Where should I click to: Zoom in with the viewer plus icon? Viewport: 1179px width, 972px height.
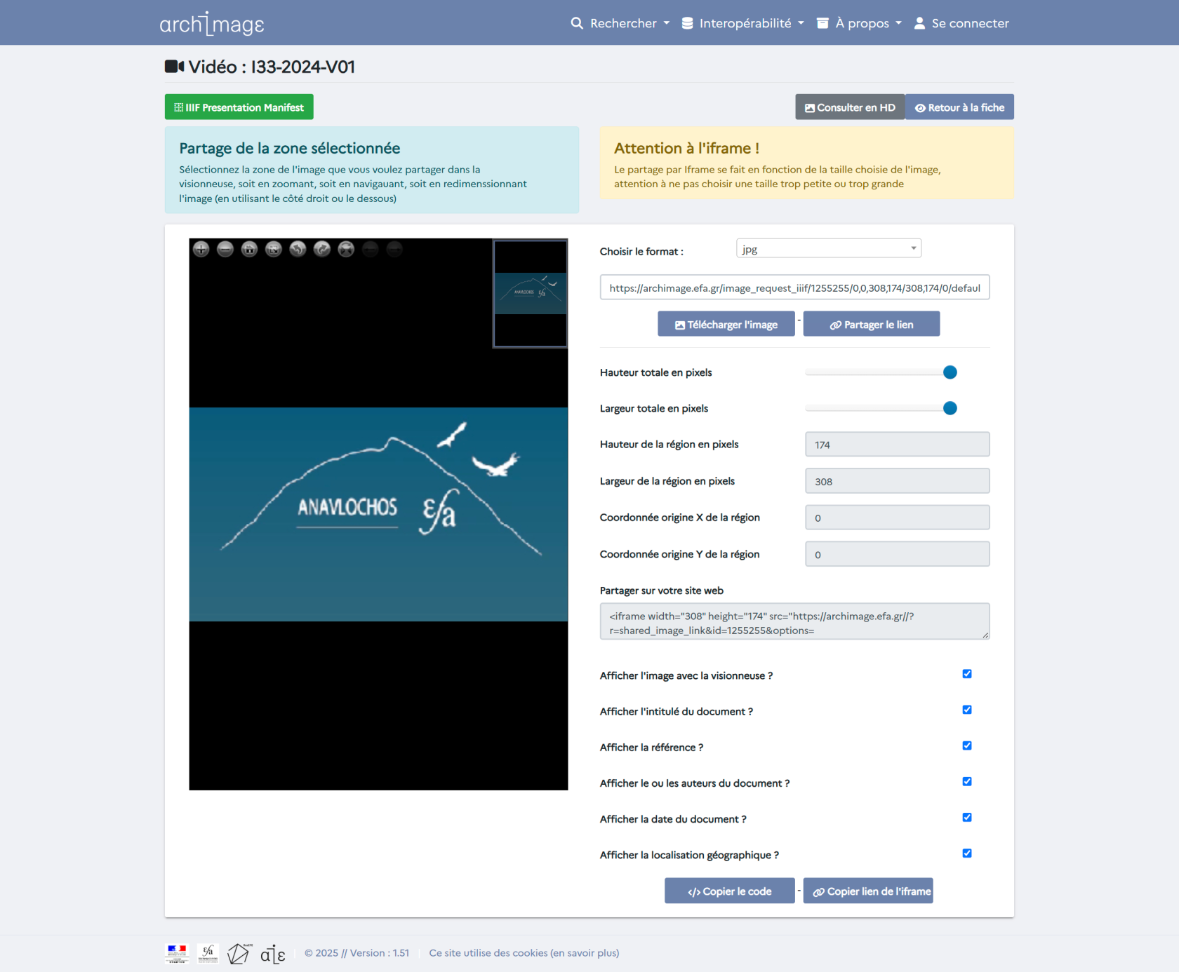[x=201, y=249]
